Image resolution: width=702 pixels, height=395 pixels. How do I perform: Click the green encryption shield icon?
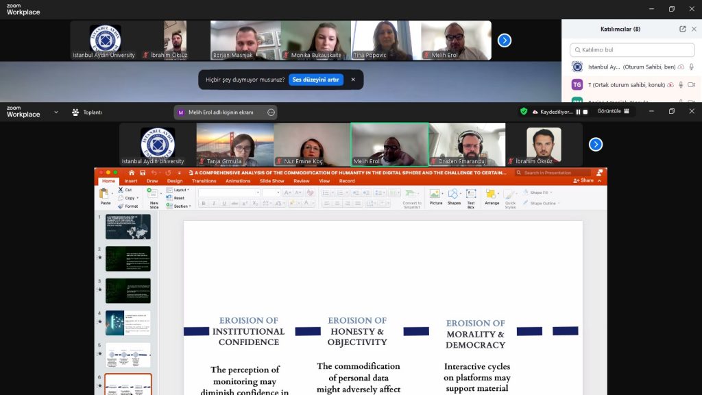pos(523,112)
